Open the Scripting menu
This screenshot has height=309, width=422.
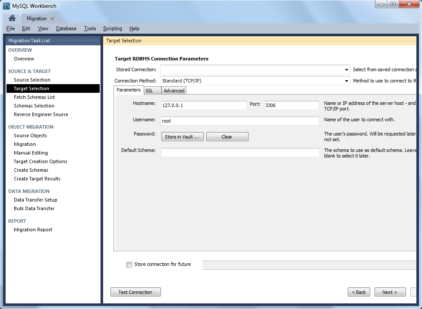[x=113, y=28]
